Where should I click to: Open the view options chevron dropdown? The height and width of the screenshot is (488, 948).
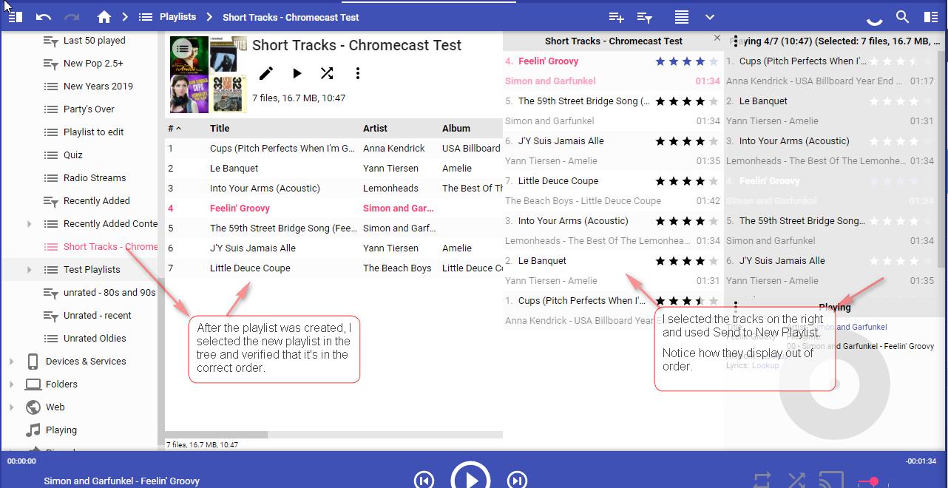[x=710, y=16]
